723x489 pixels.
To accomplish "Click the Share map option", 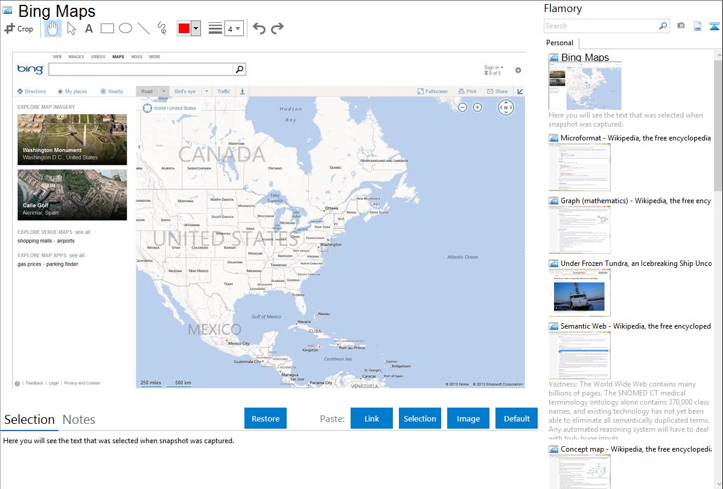I will pyautogui.click(x=497, y=91).
